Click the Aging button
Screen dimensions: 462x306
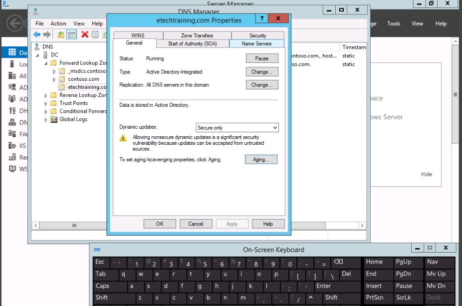(x=261, y=160)
